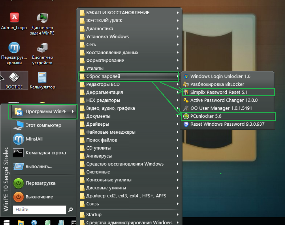Click the green Перезагрузка power icon
The image size is (285, 225).
[18, 183]
